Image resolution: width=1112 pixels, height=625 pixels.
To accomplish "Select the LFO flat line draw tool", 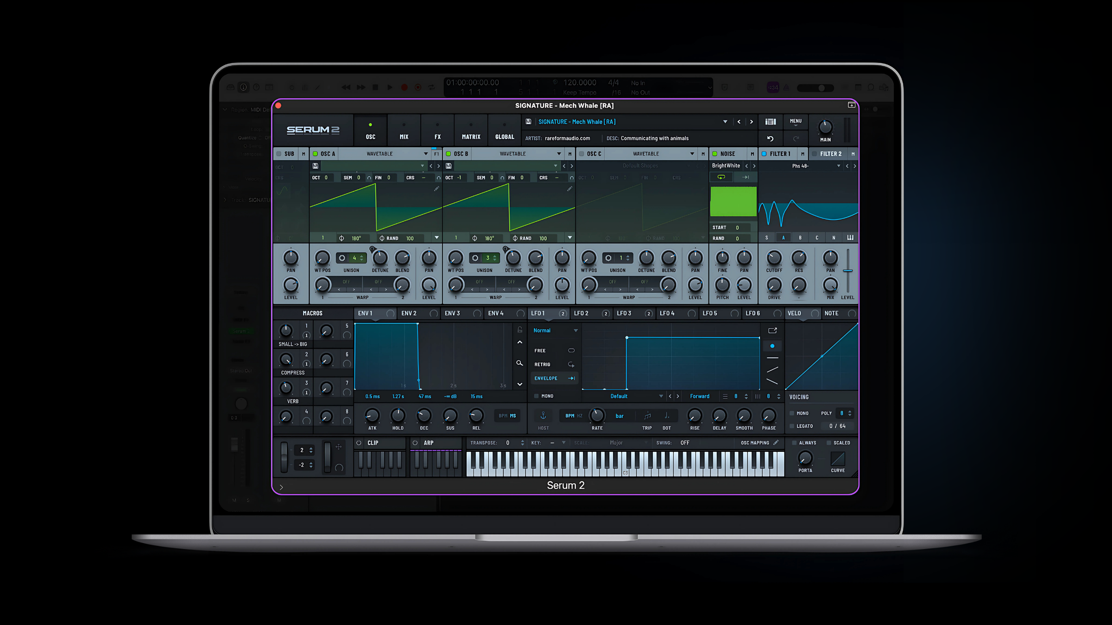I will click(772, 358).
